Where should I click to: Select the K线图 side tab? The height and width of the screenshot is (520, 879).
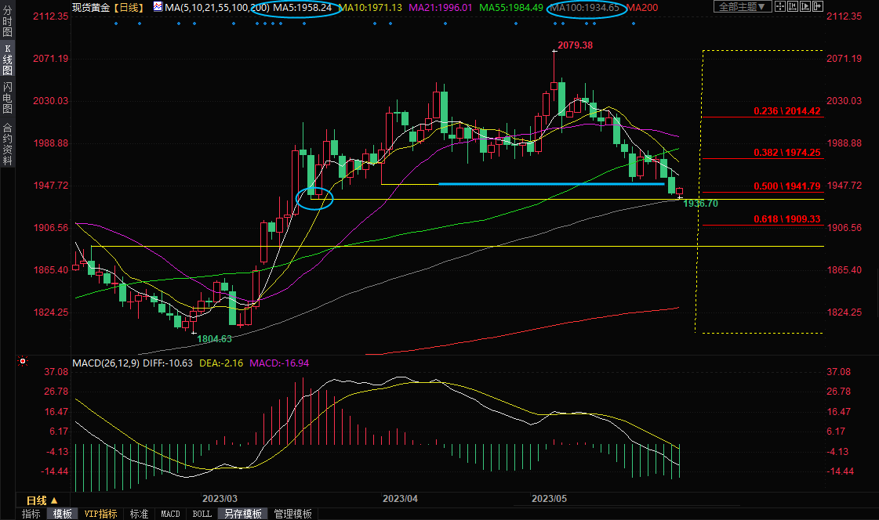[7, 60]
